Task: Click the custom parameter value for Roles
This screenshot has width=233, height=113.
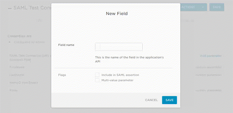Action: click(x=209, y=90)
